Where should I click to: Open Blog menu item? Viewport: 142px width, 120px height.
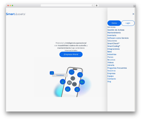click(109, 81)
